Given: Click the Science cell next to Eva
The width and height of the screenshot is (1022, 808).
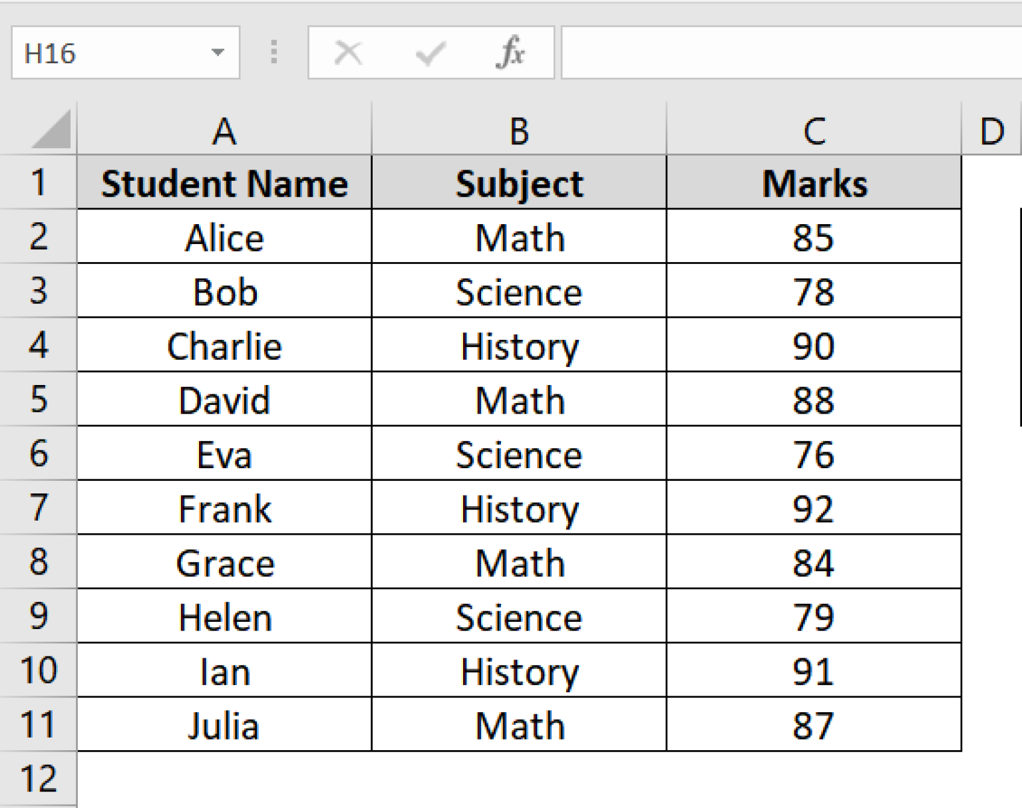Looking at the screenshot, I should tap(518, 454).
